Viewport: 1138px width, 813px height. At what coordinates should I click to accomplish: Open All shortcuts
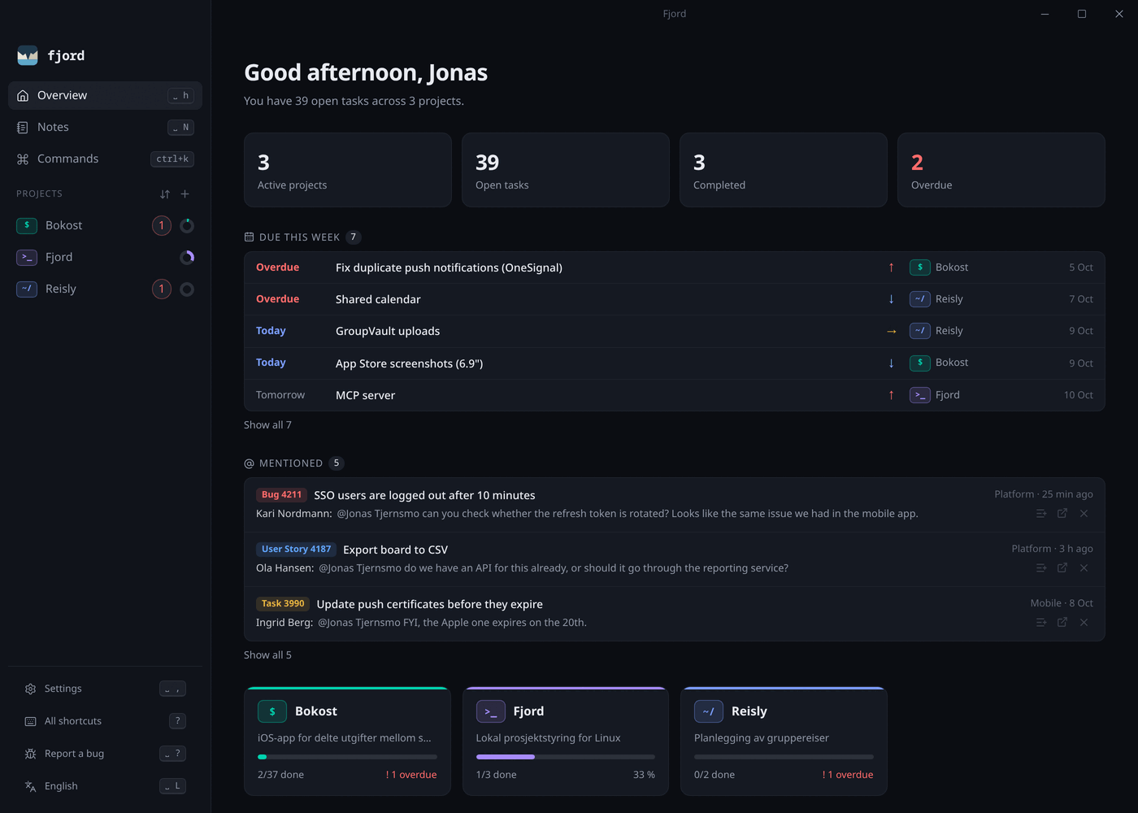(x=105, y=721)
